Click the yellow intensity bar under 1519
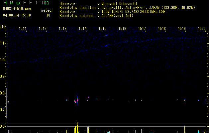Screen dimensions: 209x133 (185, 129)
